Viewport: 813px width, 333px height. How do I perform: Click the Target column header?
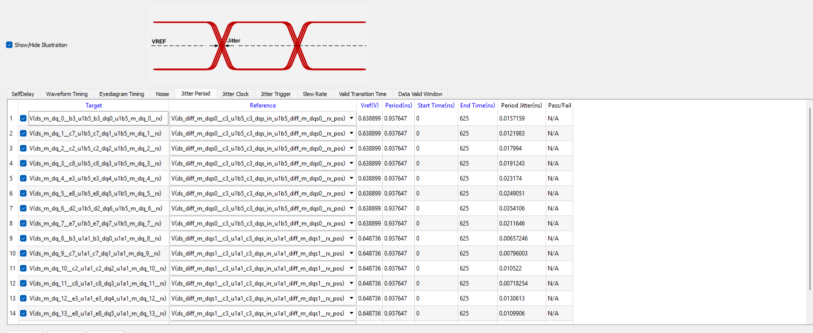pos(93,105)
